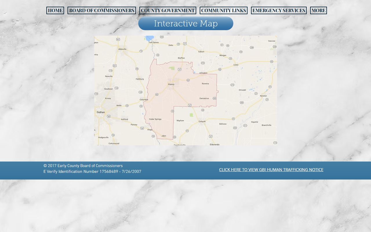Click Hopeful label on the map
The image size is (371, 232).
(254, 122)
